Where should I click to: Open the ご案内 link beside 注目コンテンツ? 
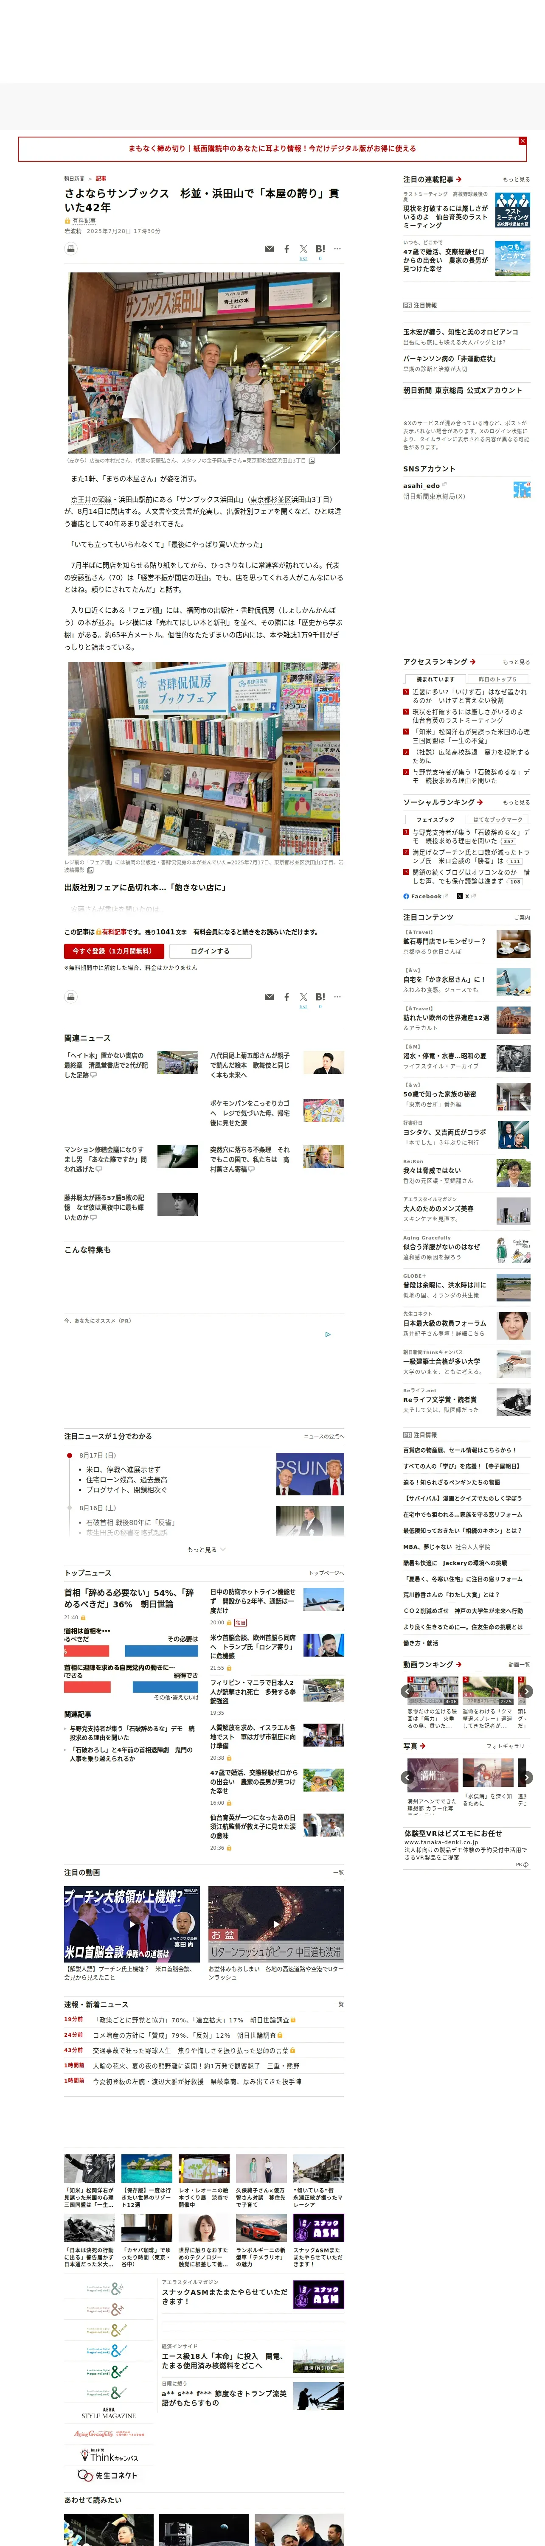522,917
